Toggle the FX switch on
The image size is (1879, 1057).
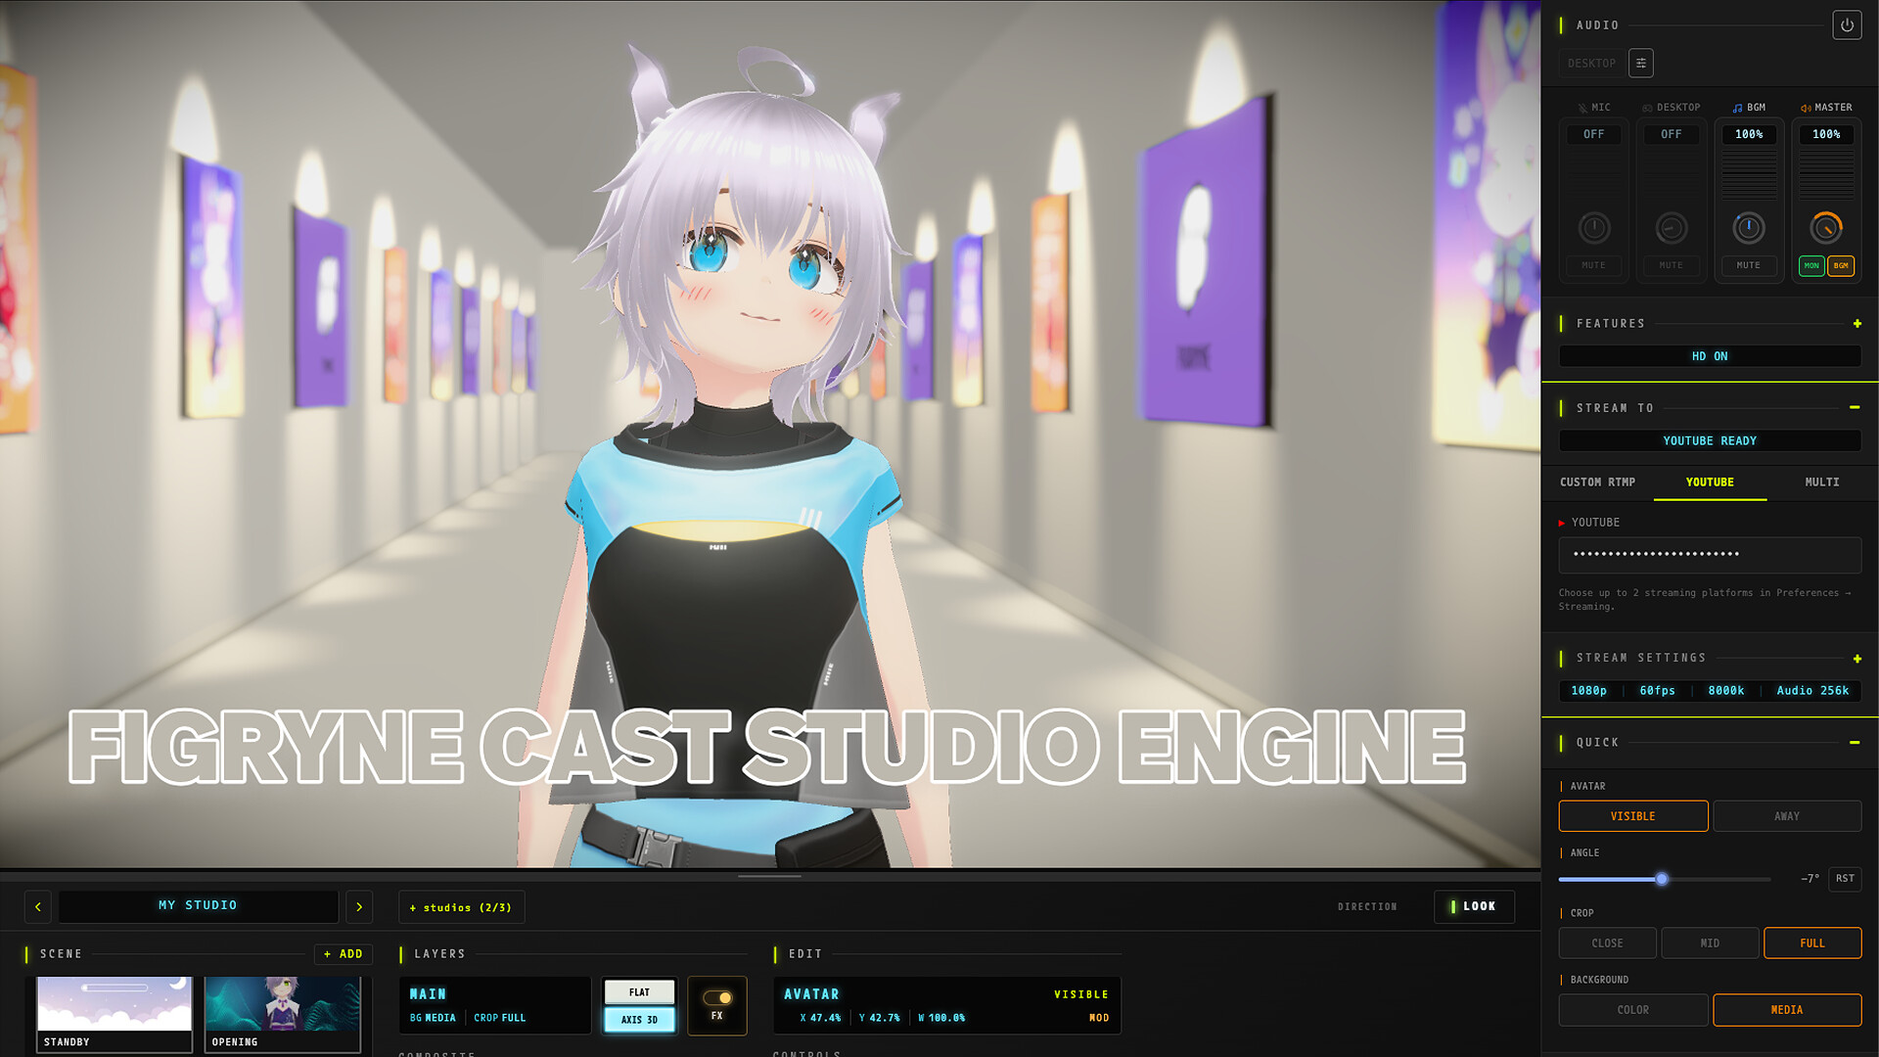pos(717,997)
